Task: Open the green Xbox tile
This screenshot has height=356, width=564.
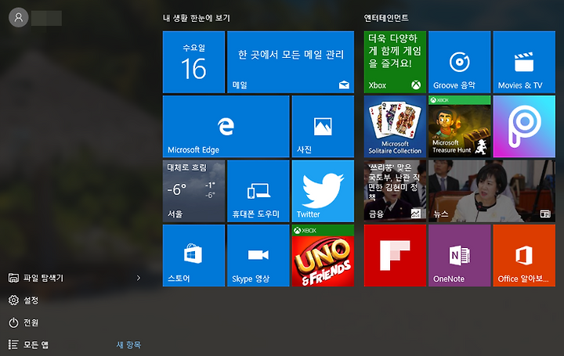Action: click(x=395, y=62)
